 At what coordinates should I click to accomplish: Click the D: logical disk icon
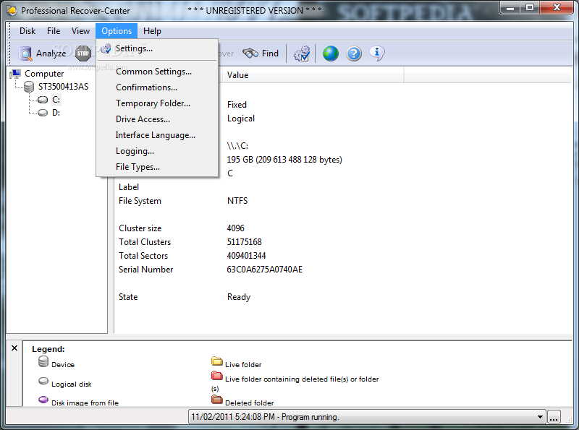[x=43, y=113]
